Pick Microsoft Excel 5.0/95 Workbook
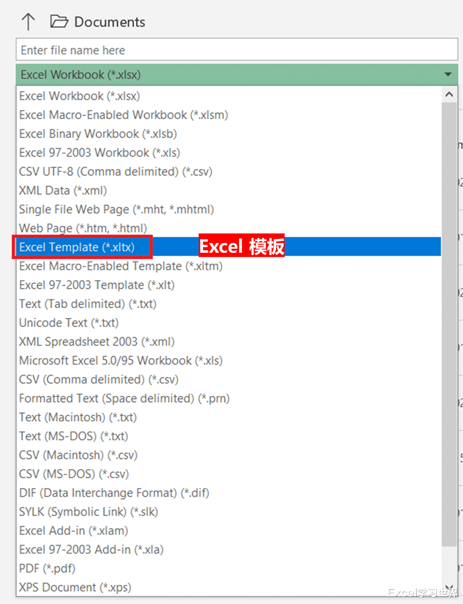This screenshot has height=604, width=463. (229, 360)
